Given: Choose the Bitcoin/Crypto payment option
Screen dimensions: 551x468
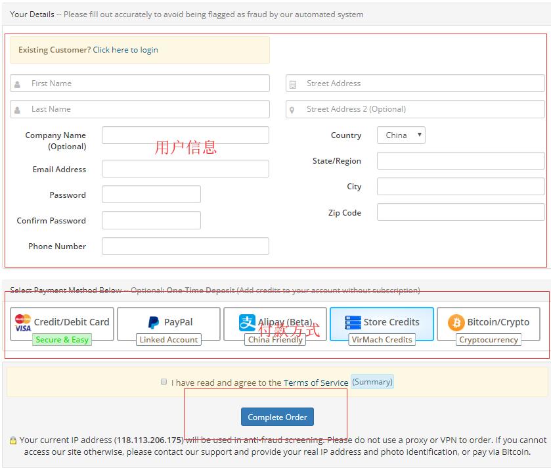Looking at the screenshot, I should 489,324.
